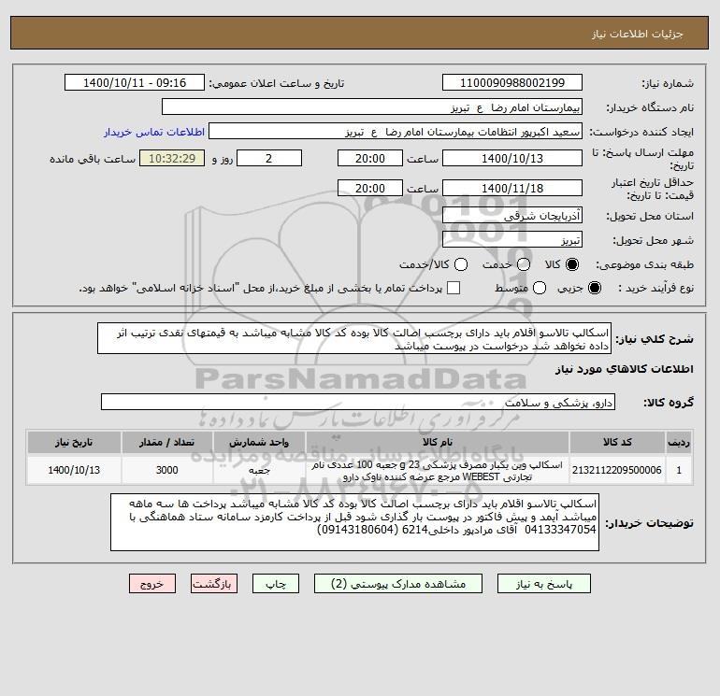Click the تاریخ نیاز column header
Image resolution: width=720 pixels, height=696 pixels.
pos(74,442)
